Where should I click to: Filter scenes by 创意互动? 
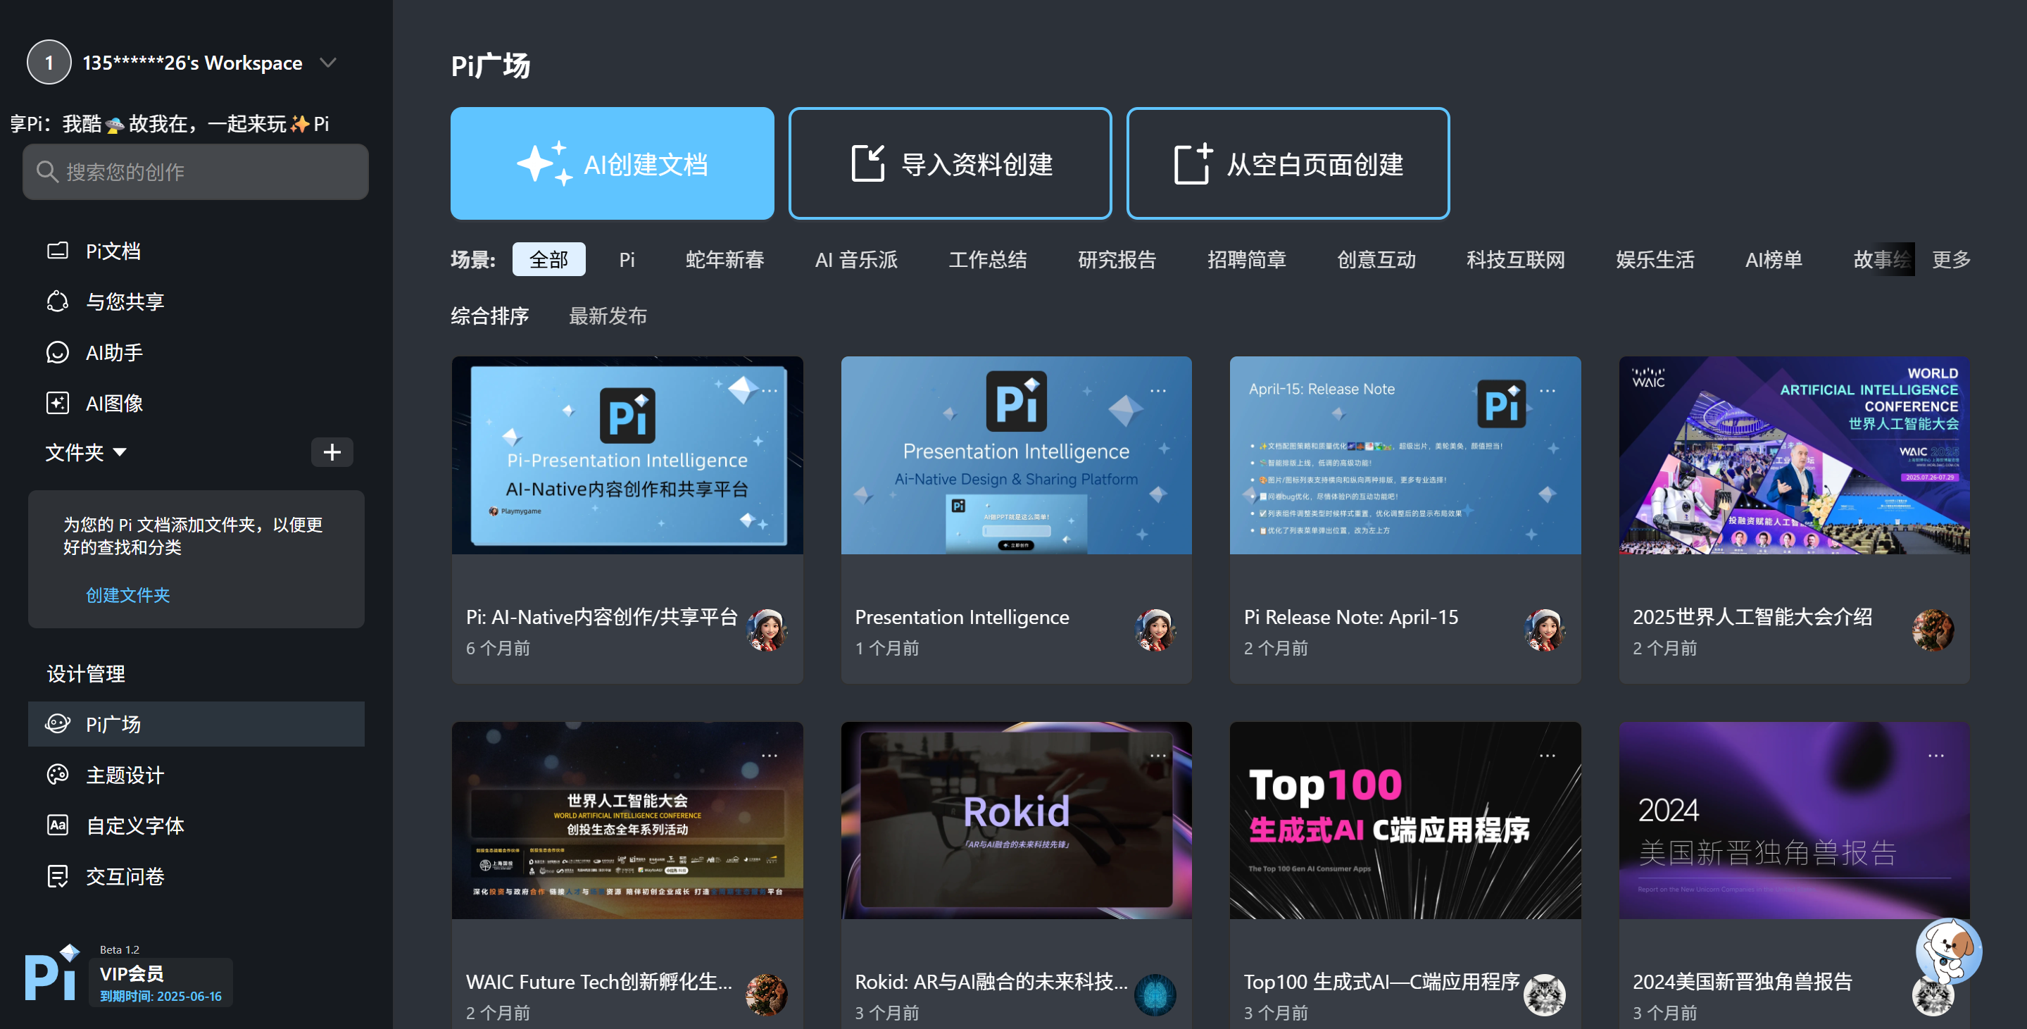[x=1376, y=260]
